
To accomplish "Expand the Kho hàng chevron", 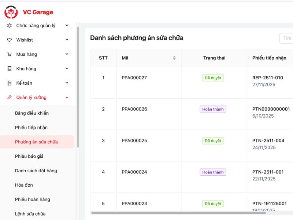I will pyautogui.click(x=67, y=68).
